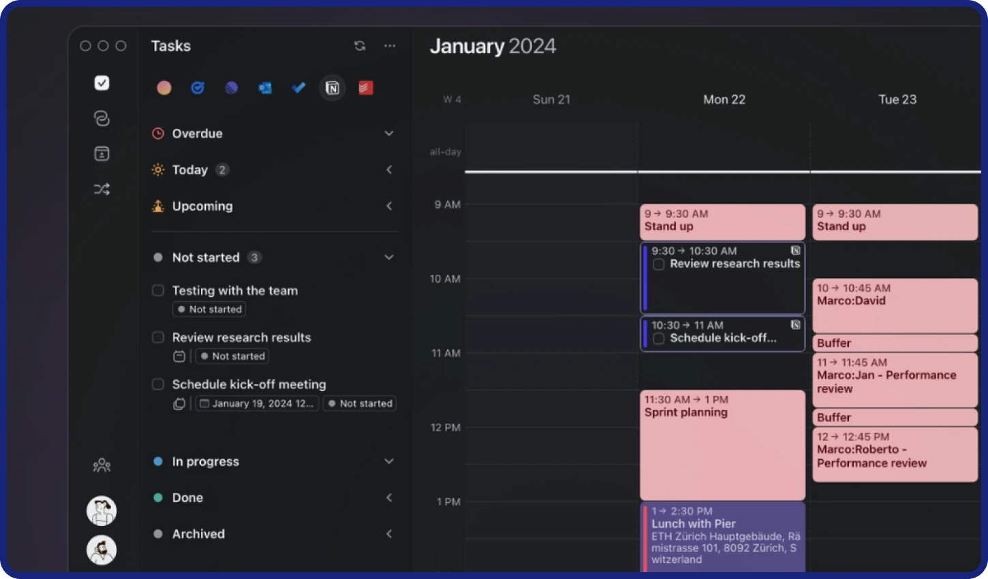Check off Testing with the team task
The width and height of the screenshot is (988, 579).
coord(158,290)
